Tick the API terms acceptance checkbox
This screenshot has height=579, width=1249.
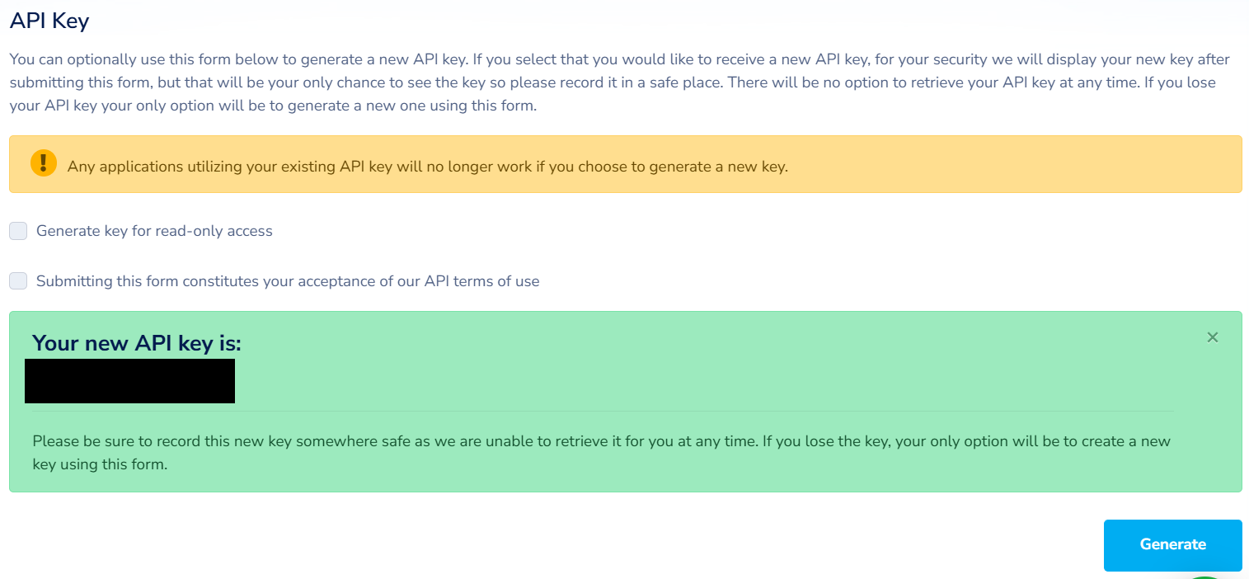pos(18,281)
